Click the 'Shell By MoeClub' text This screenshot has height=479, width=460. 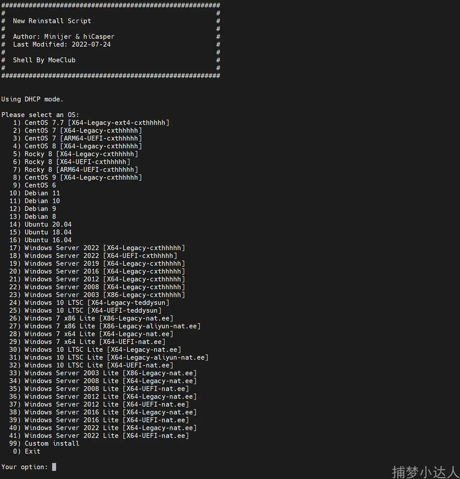coord(44,60)
